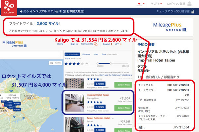Click the hotel search input field
The height and width of the screenshot is (132, 199).
click(x=30, y=55)
